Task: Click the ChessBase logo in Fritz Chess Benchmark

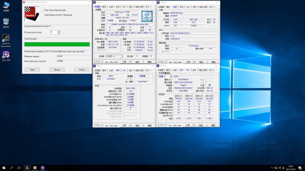Action: tap(31, 14)
